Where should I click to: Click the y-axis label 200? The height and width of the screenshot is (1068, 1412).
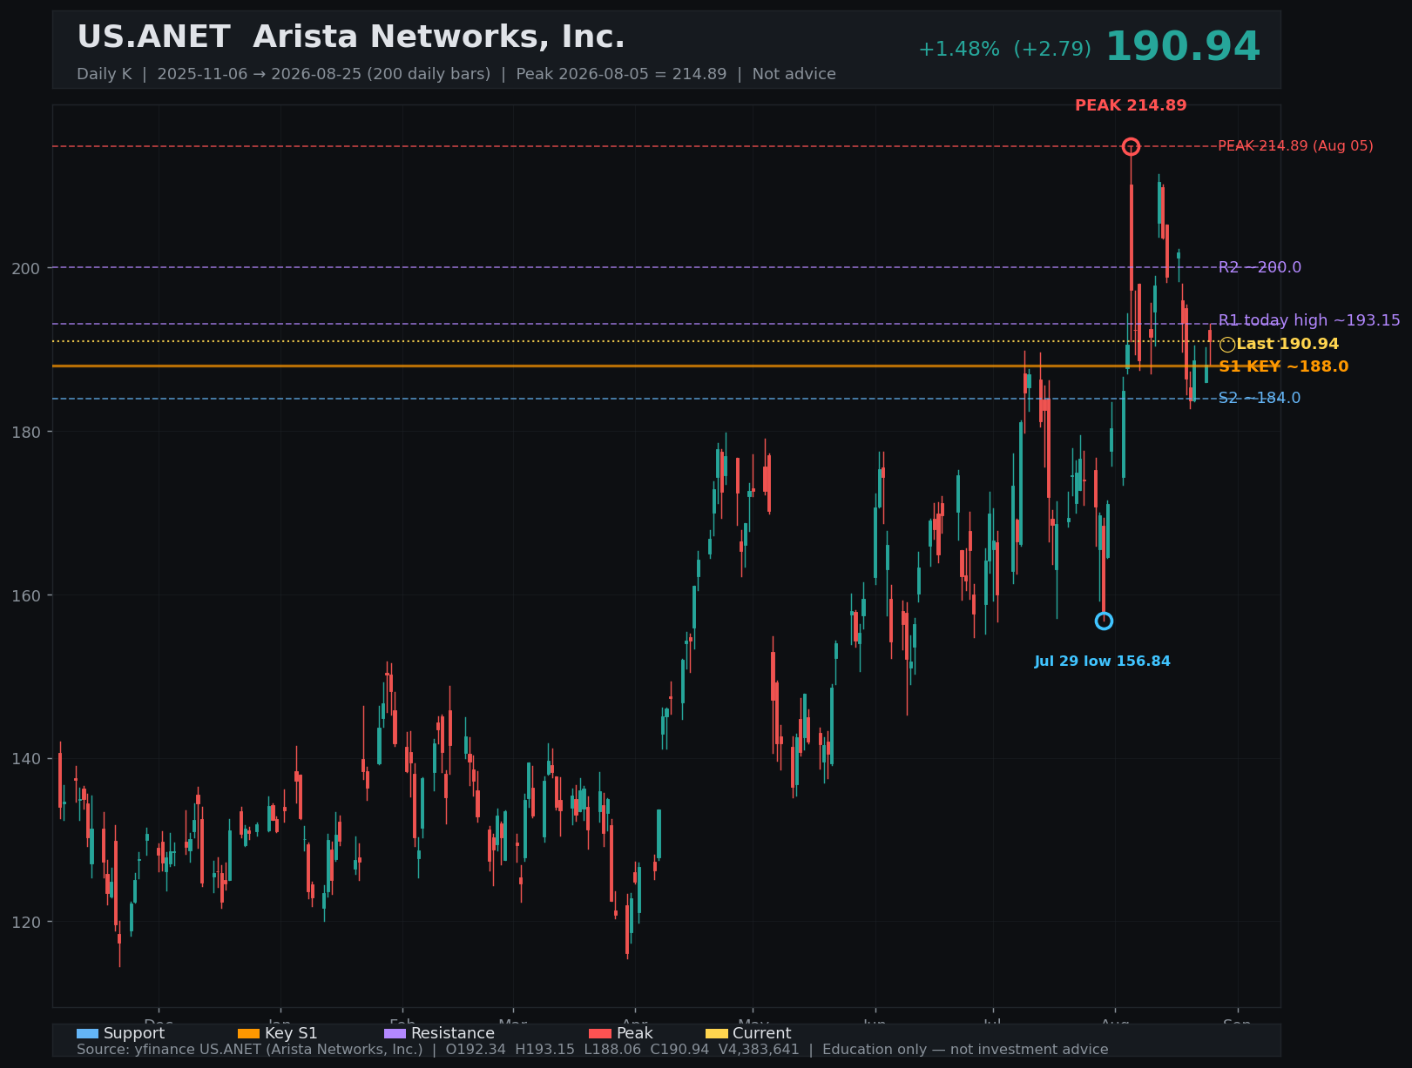tap(26, 268)
